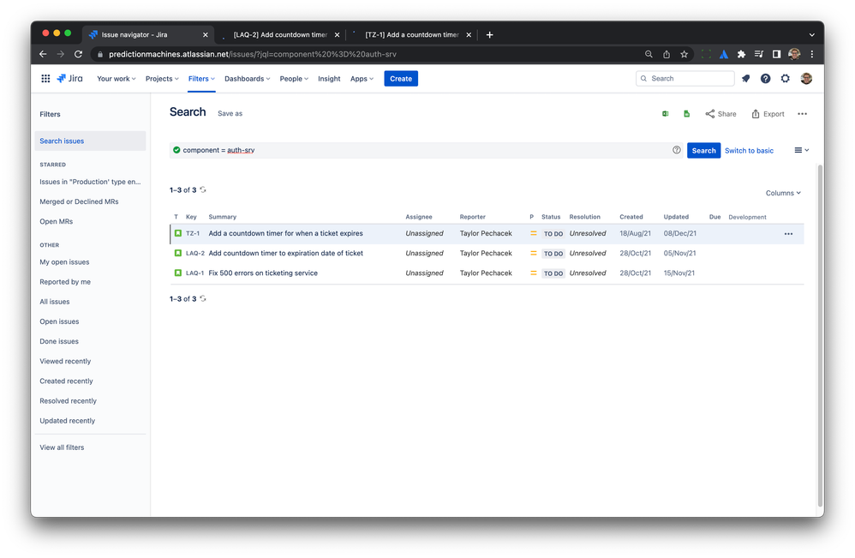Reload the browser page
855x558 pixels.
[x=79, y=54]
